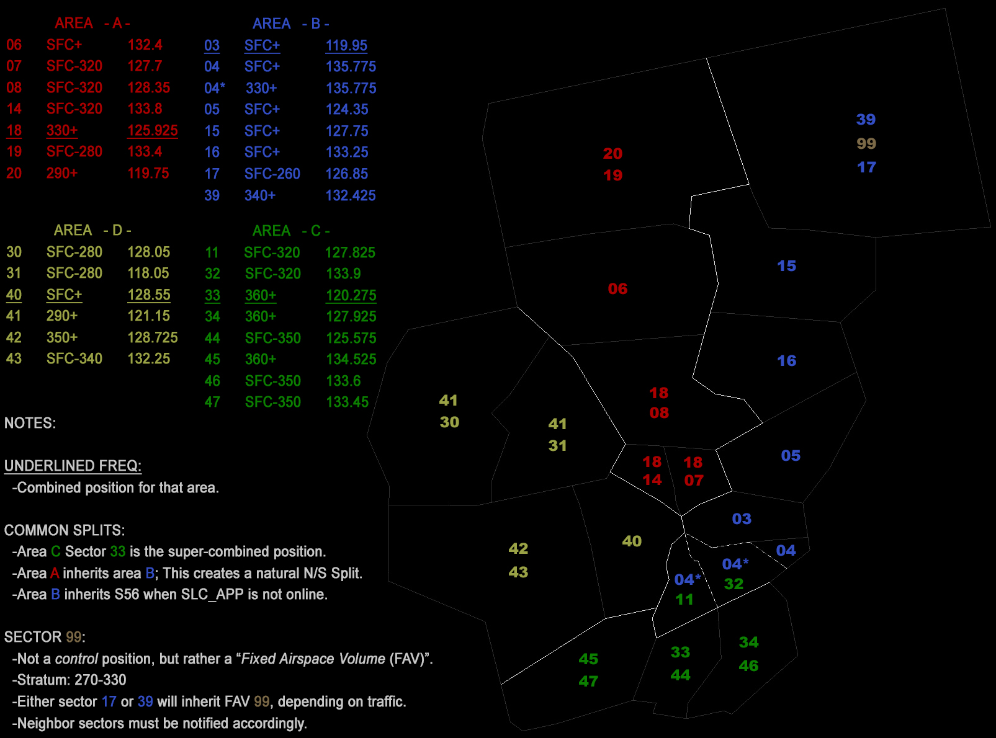
Task: Click the UNDERLINED FREQ: heading
Action: (x=73, y=466)
